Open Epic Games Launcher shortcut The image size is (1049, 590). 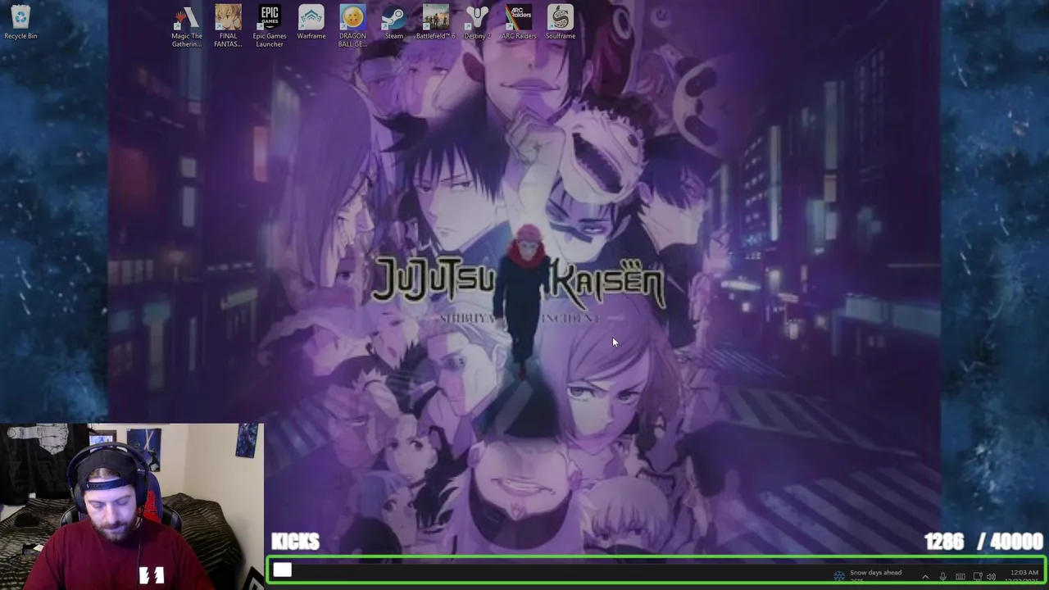270,26
